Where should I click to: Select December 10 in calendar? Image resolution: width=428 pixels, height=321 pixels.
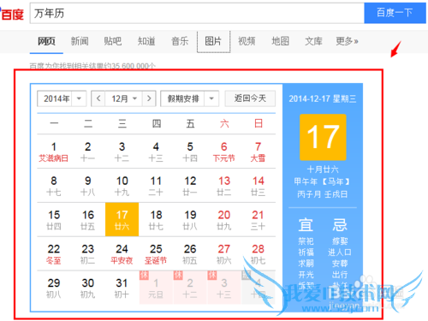click(x=122, y=186)
